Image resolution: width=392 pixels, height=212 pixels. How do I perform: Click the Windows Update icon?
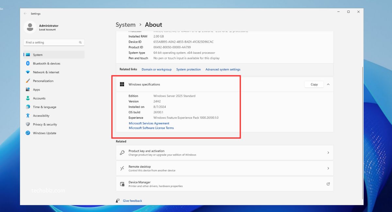point(28,133)
